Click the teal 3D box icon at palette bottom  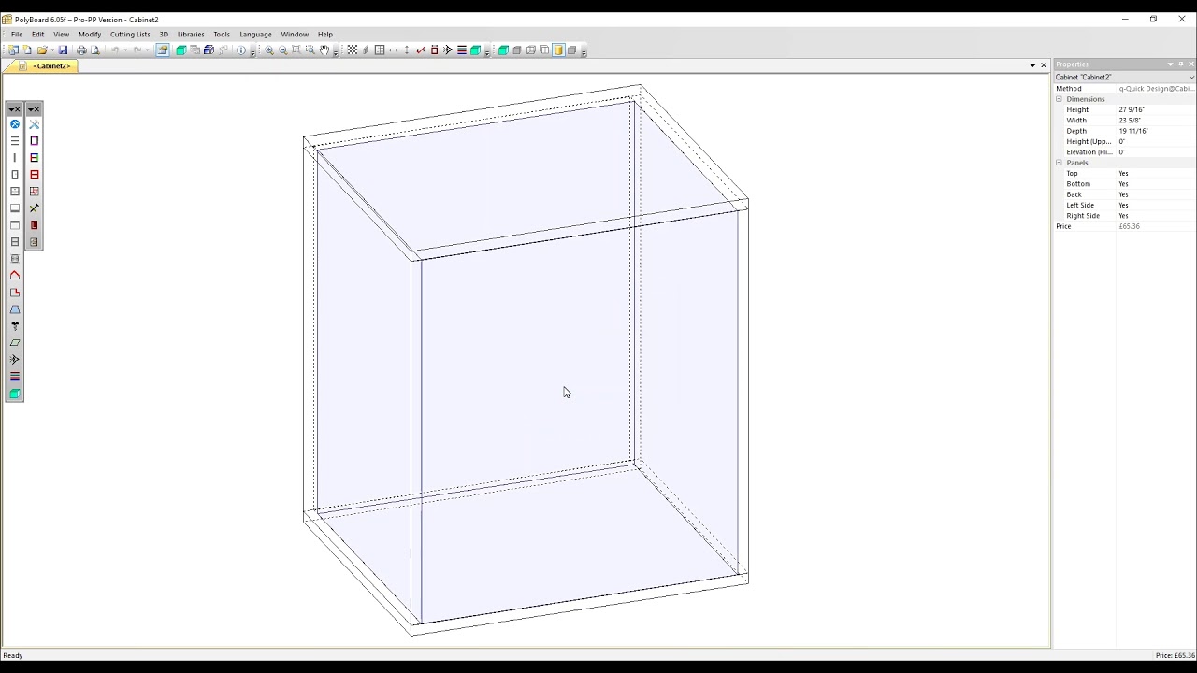click(15, 394)
